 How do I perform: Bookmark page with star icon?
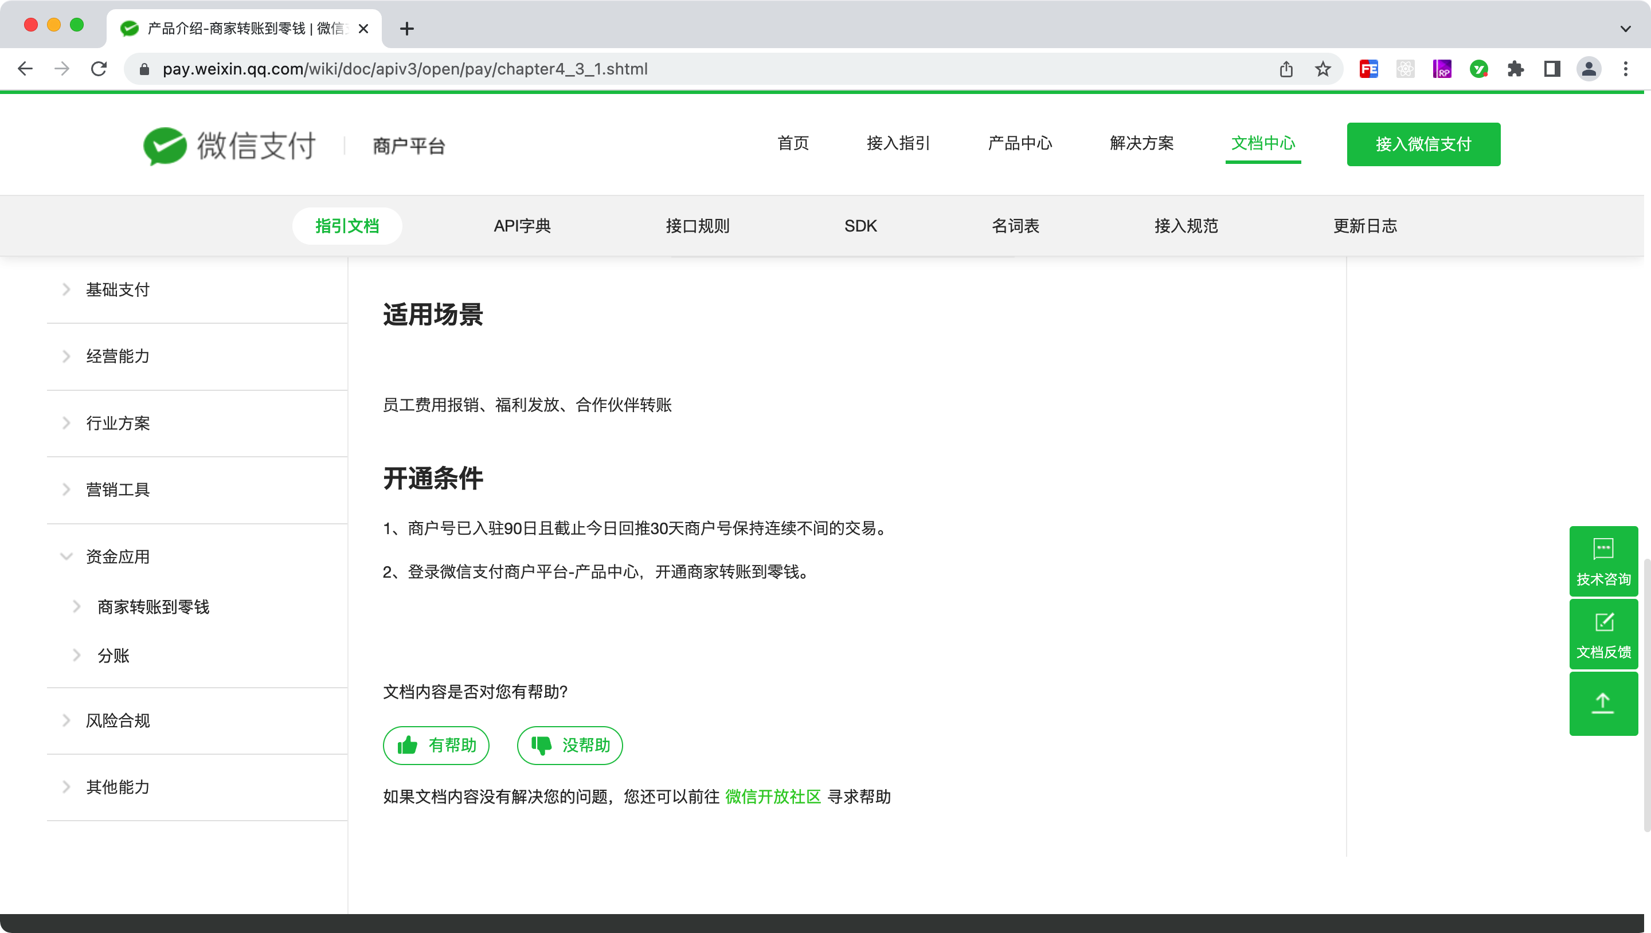[x=1323, y=69]
